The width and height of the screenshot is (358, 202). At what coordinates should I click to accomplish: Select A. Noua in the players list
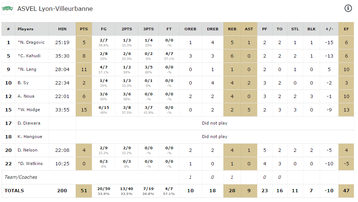point(26,97)
